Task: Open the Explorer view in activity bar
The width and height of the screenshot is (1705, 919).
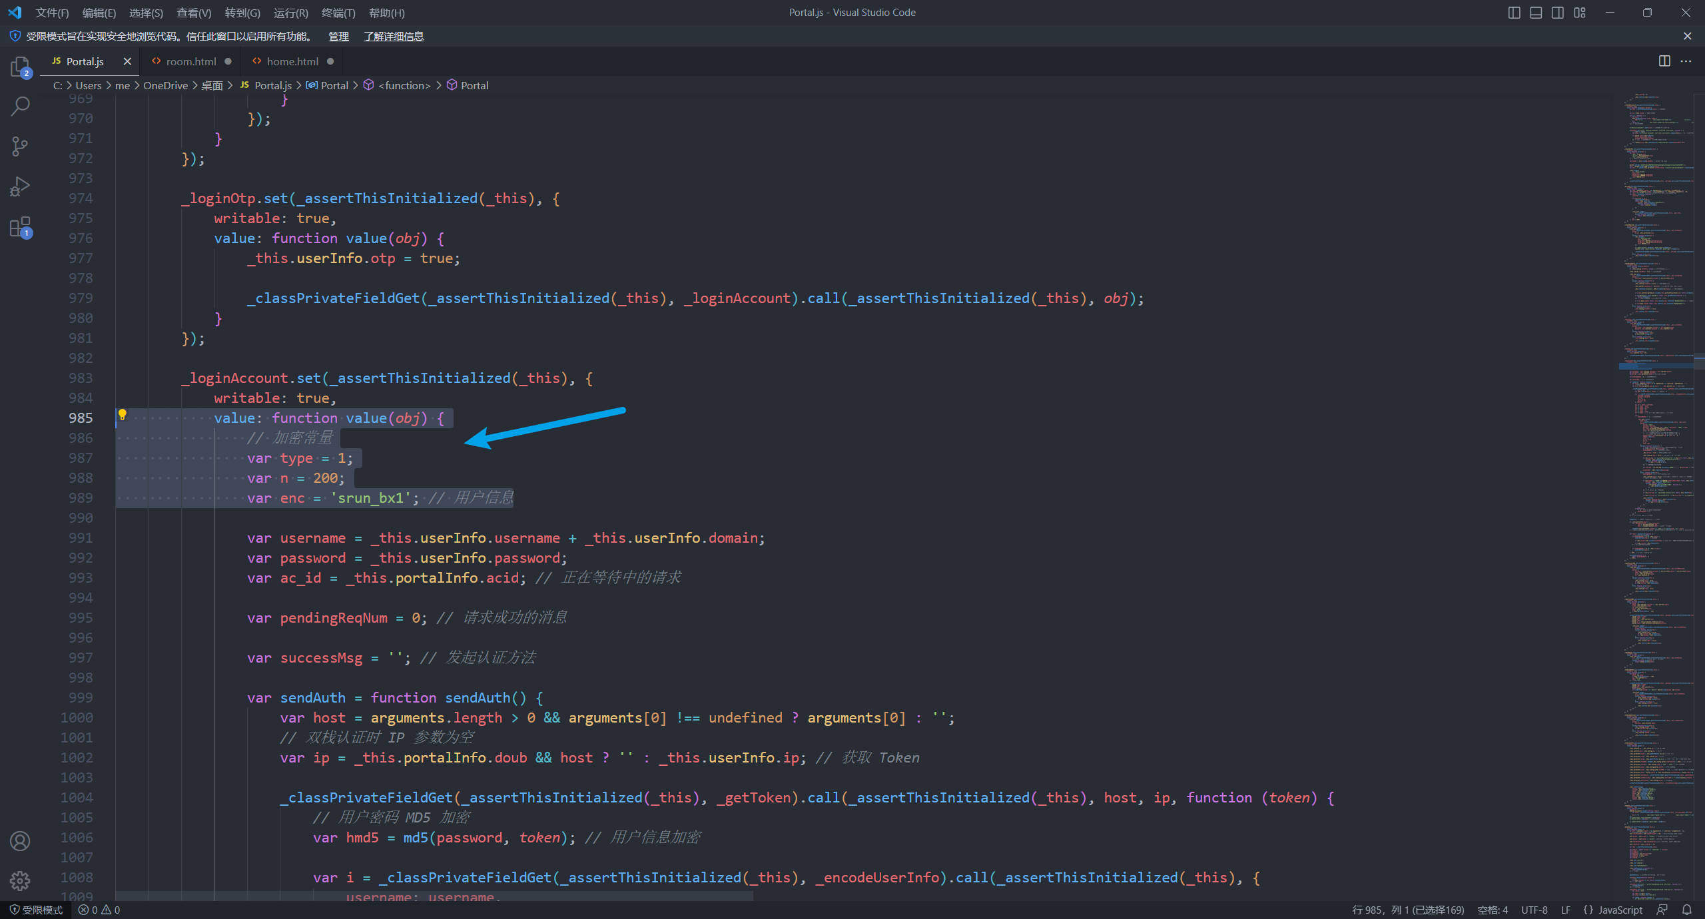Action: coord(20,67)
